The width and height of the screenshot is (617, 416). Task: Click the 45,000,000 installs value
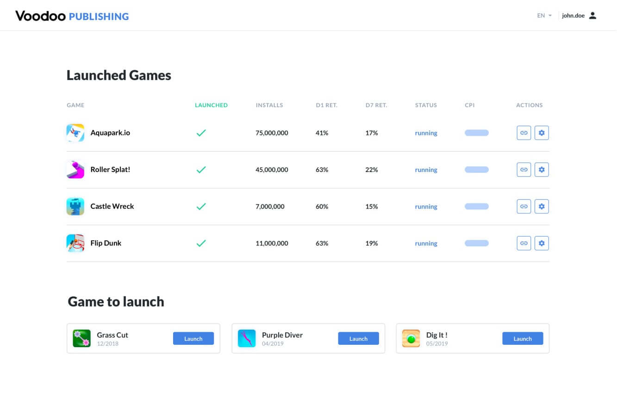272,170
